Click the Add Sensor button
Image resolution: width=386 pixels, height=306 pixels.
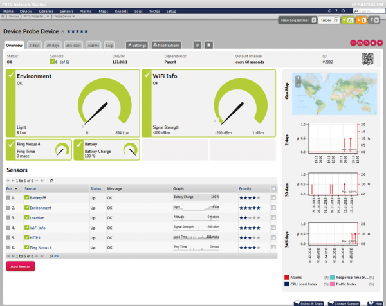coord(21,266)
